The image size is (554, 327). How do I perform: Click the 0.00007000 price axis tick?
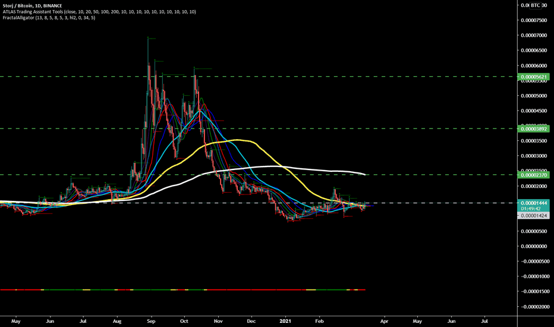point(534,35)
